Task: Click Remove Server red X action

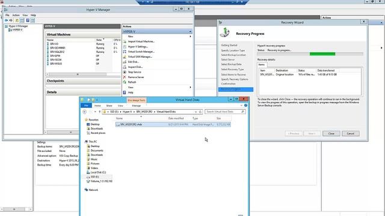Action: tap(125, 77)
